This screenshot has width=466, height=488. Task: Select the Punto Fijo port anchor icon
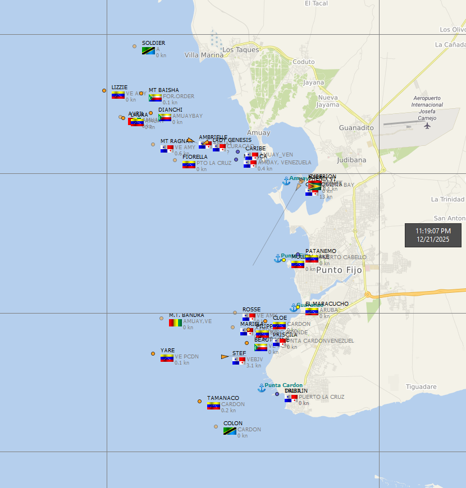[278, 259]
